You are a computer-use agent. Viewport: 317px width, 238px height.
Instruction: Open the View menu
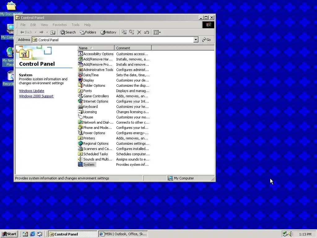(x=44, y=25)
